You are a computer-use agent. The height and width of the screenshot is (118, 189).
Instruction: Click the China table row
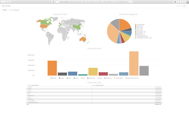tap(94, 91)
